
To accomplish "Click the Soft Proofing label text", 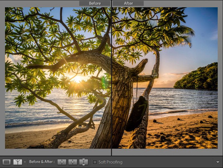I will (111, 162).
